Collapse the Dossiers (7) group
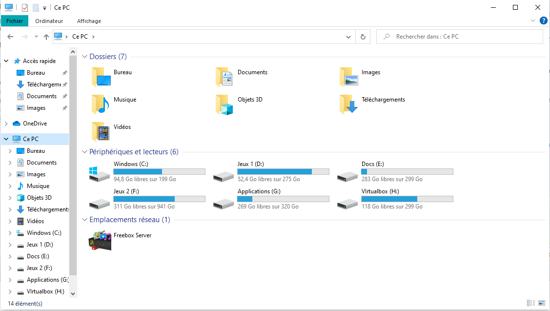Screen dimensions: 550x311 coord(85,57)
